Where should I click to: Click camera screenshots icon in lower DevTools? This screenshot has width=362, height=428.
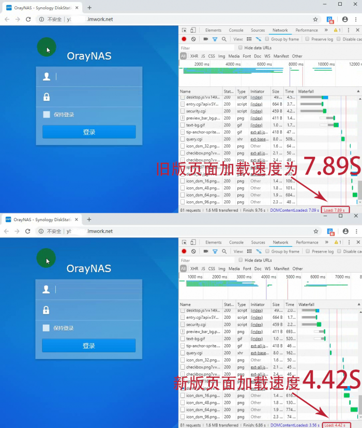tap(206, 251)
